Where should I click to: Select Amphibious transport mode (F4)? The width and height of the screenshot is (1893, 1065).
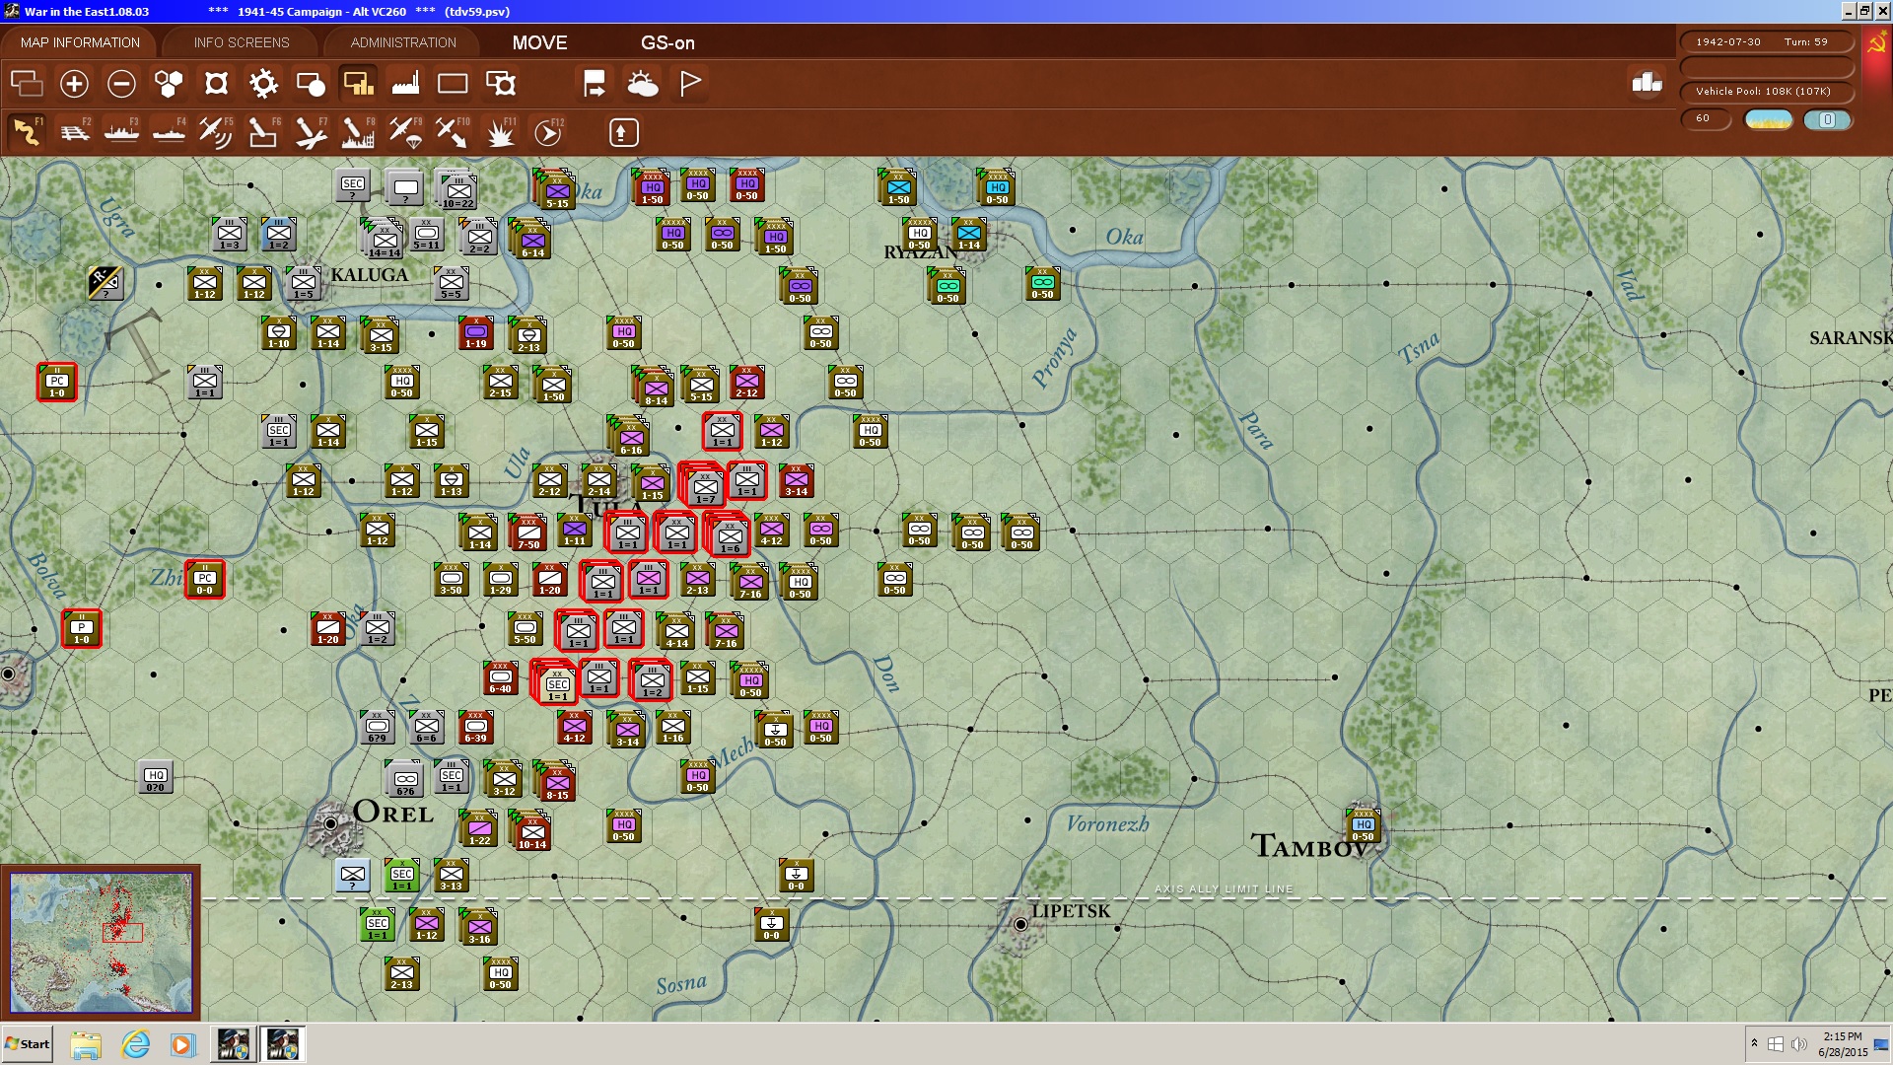pos(169,132)
